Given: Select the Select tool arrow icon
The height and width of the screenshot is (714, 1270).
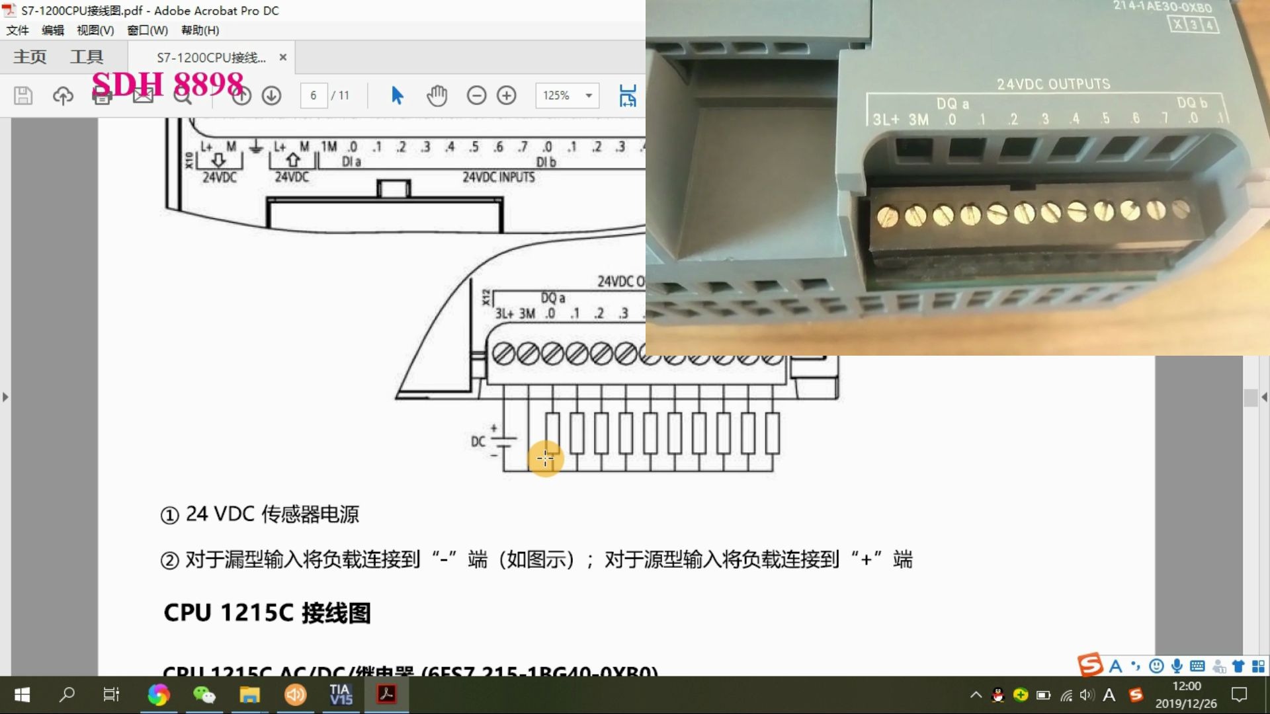Looking at the screenshot, I should (x=397, y=95).
